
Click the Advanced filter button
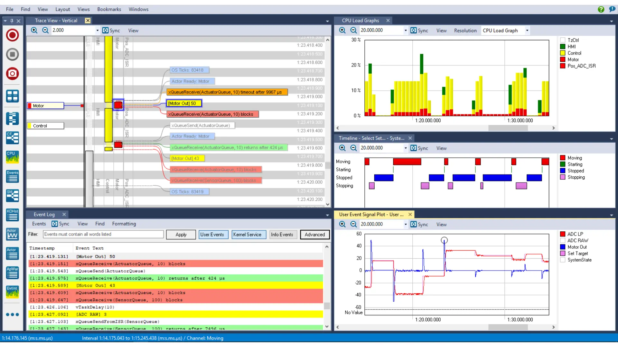click(314, 235)
